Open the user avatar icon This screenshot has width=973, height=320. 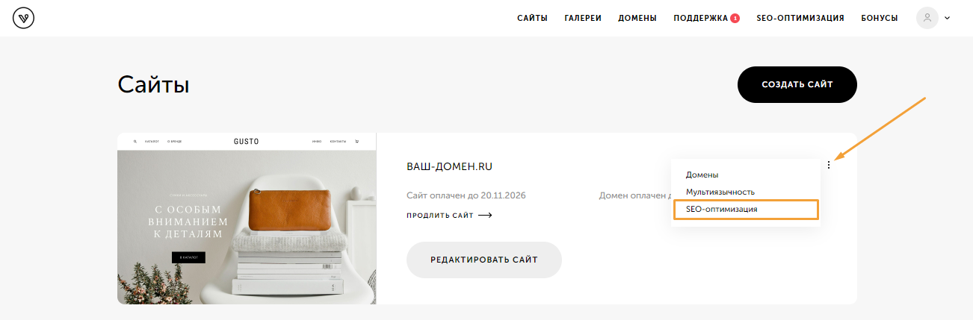pyautogui.click(x=927, y=18)
